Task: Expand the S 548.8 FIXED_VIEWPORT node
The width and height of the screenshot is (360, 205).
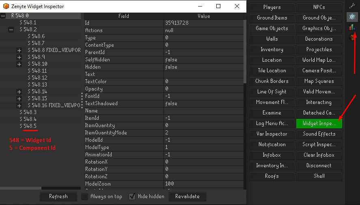Action: (x=19, y=50)
